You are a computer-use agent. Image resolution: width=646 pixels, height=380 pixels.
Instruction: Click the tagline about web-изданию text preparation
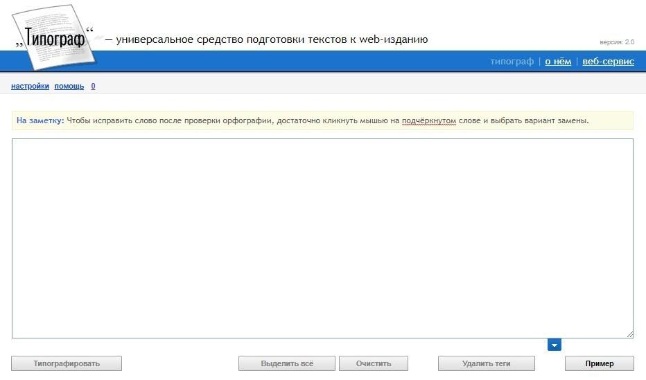pos(272,39)
